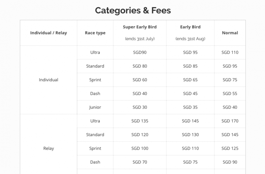Select the Individual / Relay column header
This screenshot has width=265, height=174.
point(49,33)
